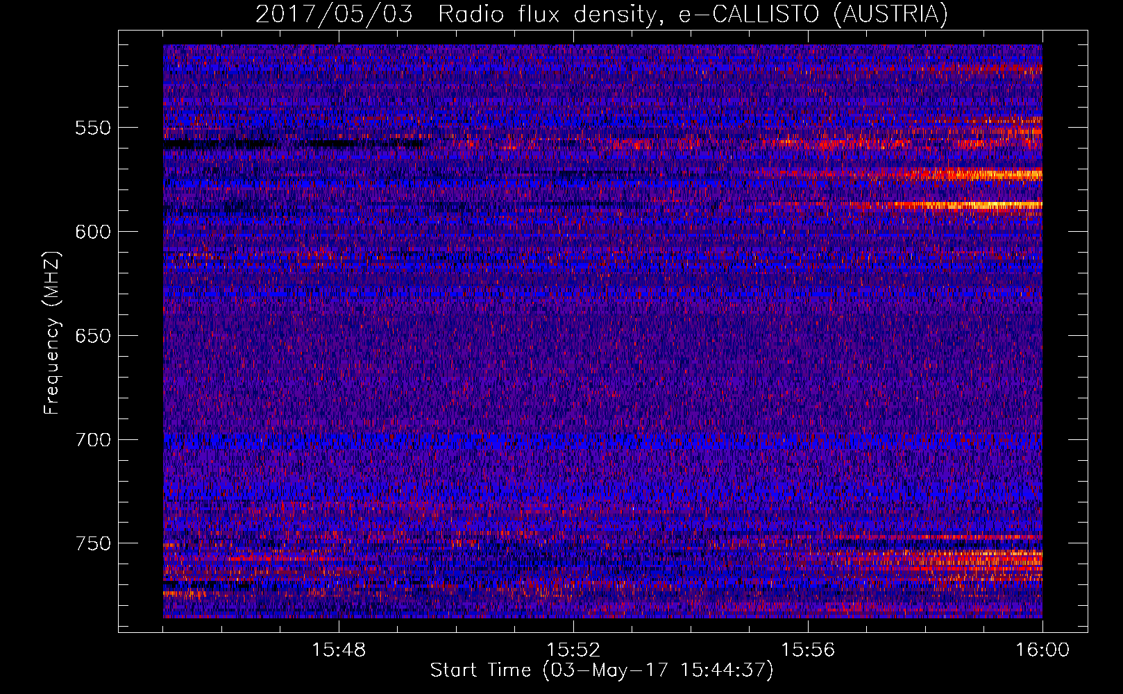Click the 15:52 time tick label
1123x694 pixels.
tap(573, 650)
